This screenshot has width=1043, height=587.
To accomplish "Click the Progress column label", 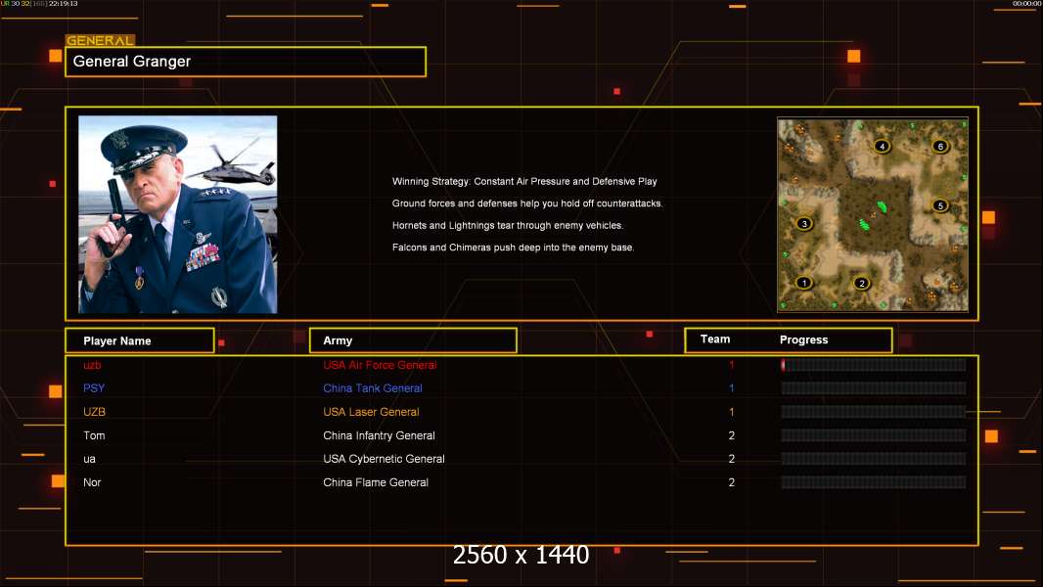I will click(x=803, y=340).
